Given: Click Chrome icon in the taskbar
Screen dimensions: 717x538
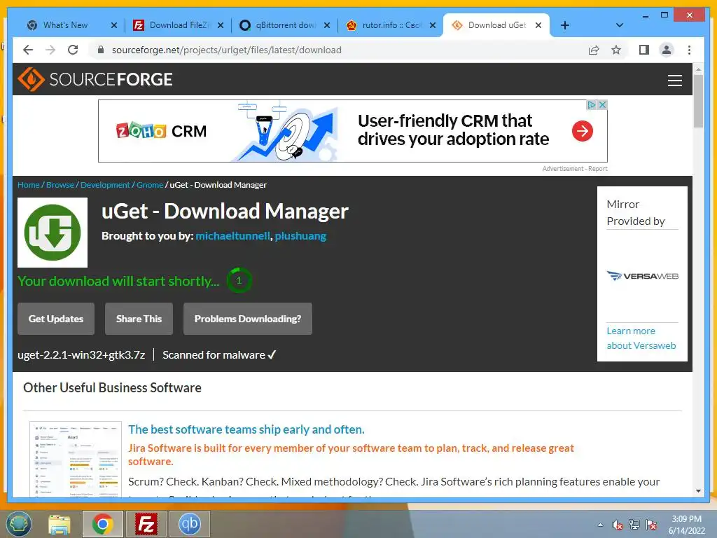Looking at the screenshot, I should 102,524.
